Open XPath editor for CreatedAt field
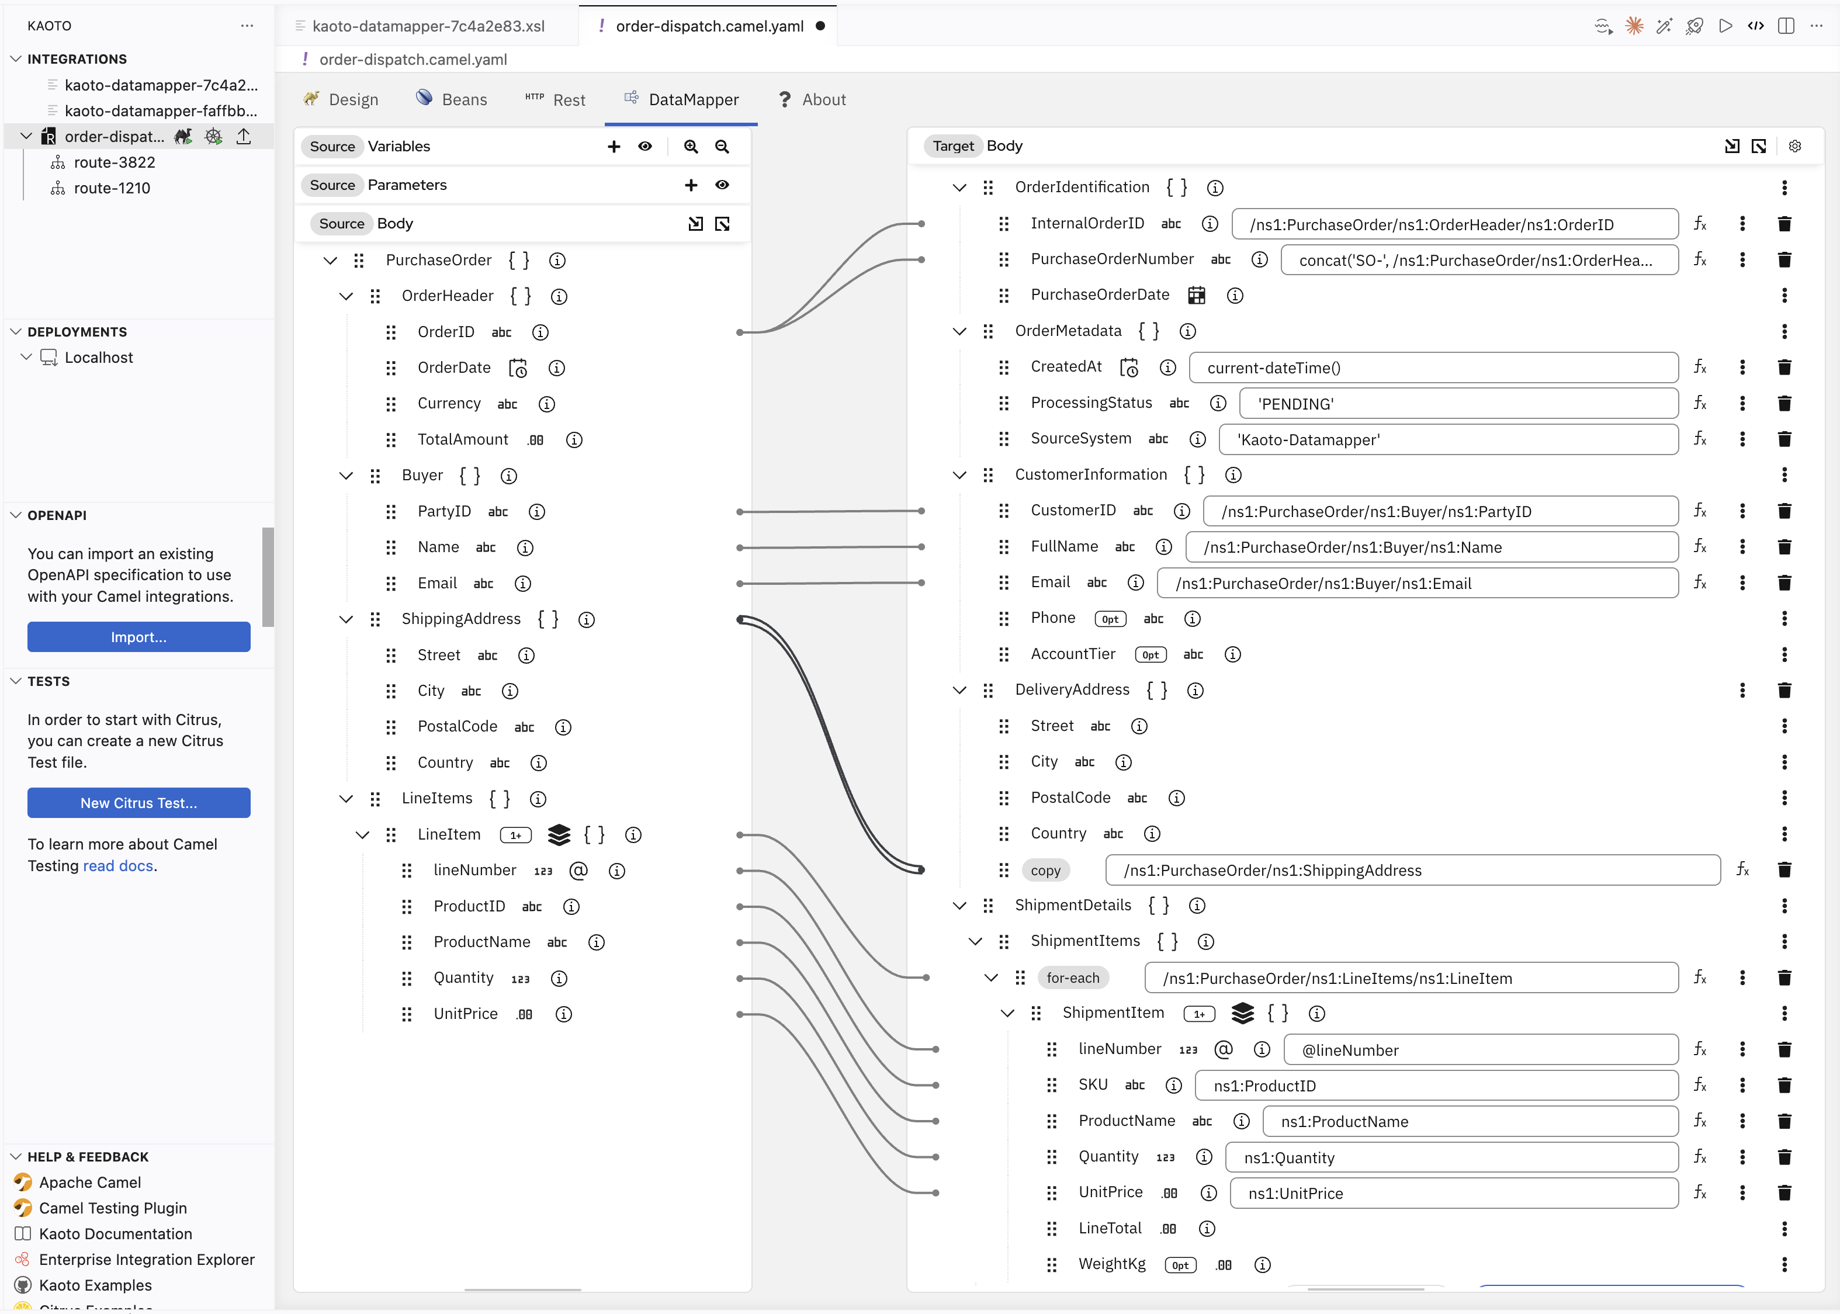 [x=1700, y=367]
